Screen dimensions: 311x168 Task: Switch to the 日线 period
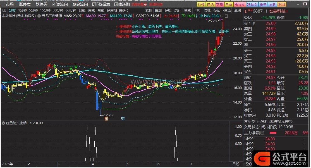(82, 10)
